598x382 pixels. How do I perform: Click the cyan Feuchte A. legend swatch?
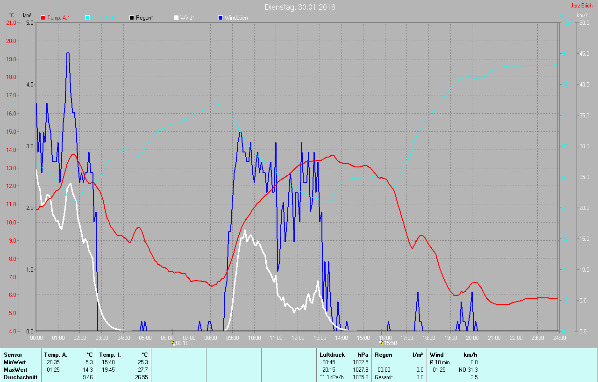(x=87, y=18)
